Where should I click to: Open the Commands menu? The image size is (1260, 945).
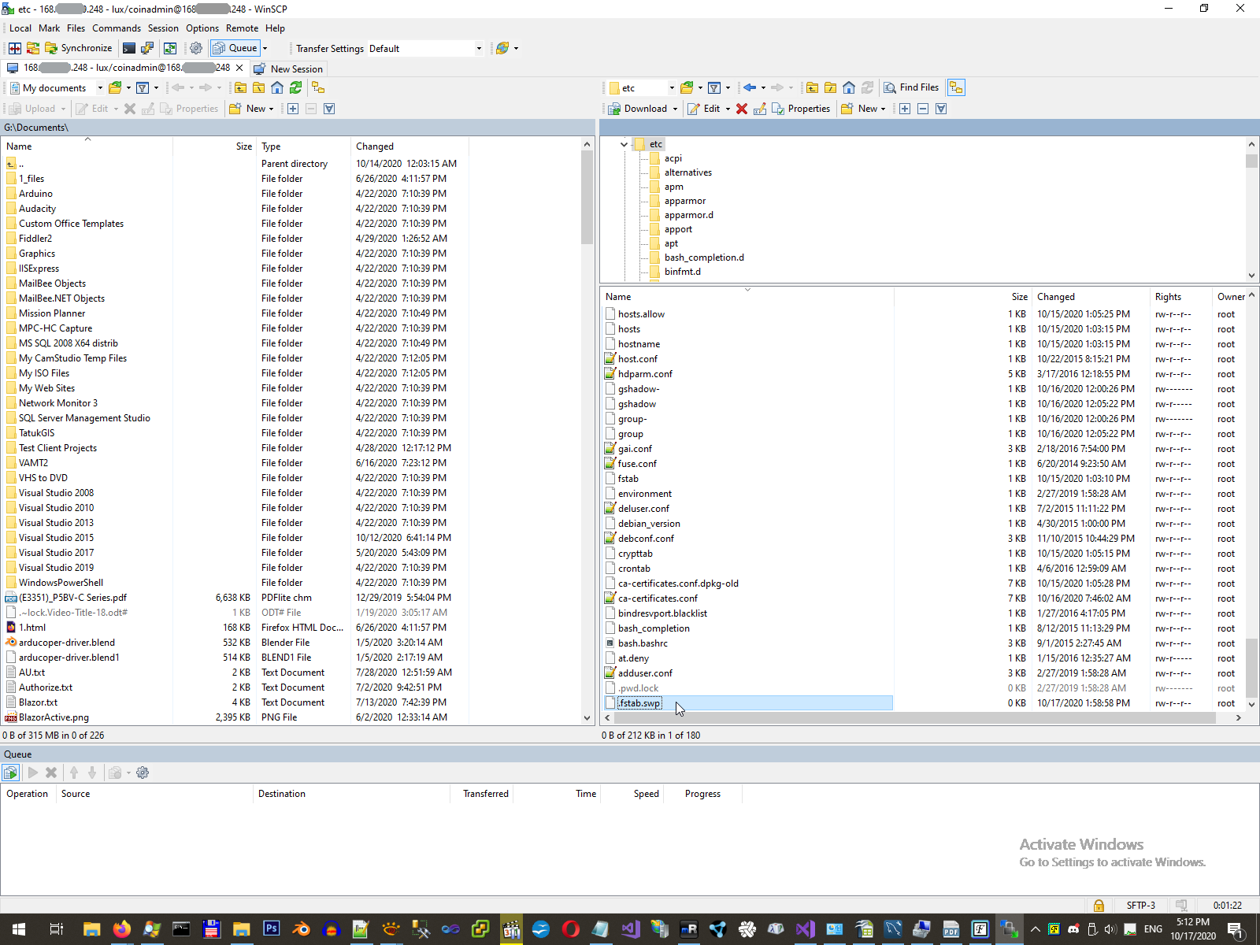tap(117, 28)
